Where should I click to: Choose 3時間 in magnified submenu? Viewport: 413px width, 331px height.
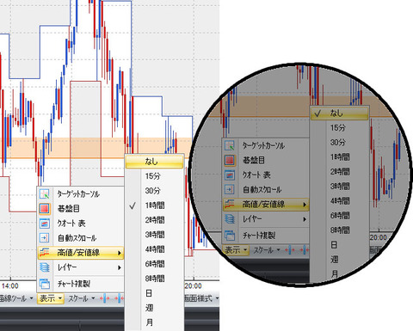tap(339, 186)
